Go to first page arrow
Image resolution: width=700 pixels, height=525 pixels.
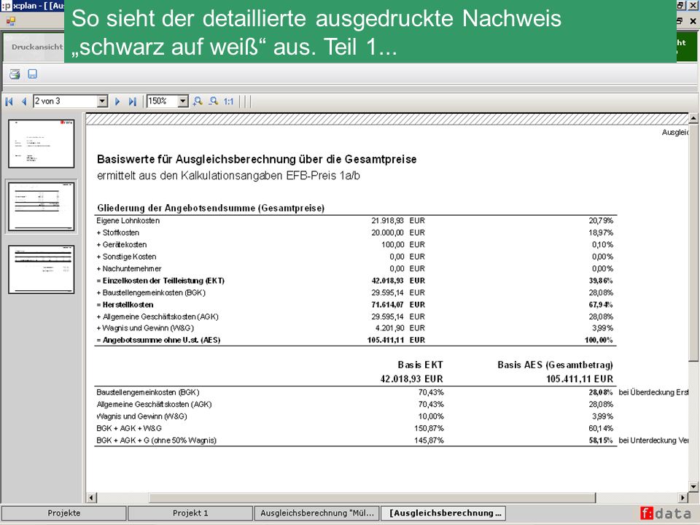point(9,101)
